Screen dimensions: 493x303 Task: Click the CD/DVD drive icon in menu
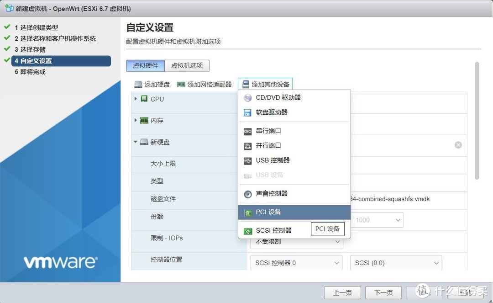pyautogui.click(x=248, y=98)
